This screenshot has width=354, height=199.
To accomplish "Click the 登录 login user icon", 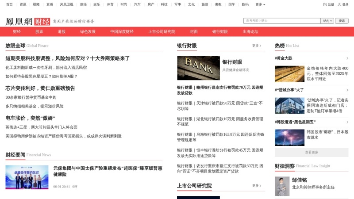I will tap(339, 4).
